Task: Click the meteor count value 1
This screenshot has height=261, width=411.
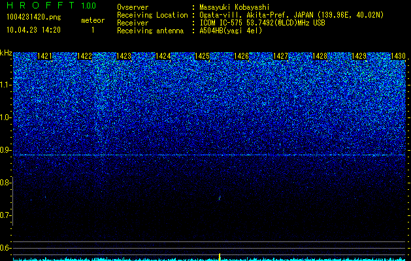Action: (93, 30)
